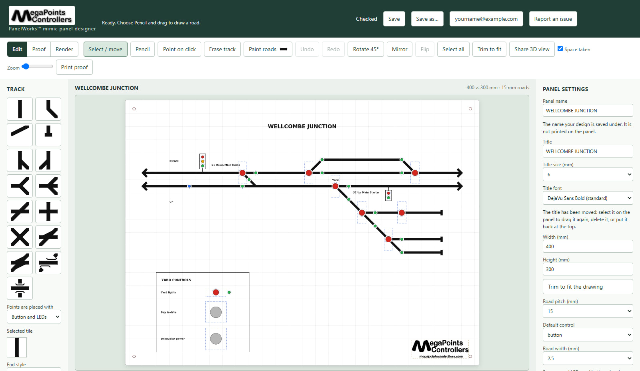Click the blue LED on up line
Viewport: 640px width, 371px height.
coord(189,186)
